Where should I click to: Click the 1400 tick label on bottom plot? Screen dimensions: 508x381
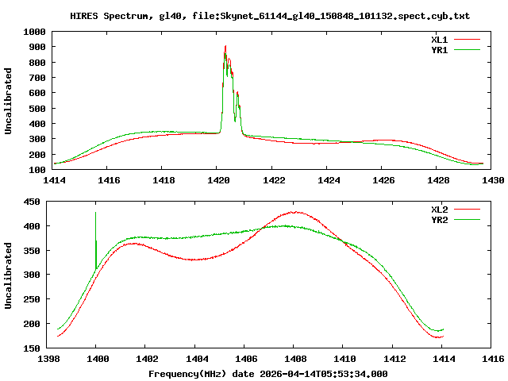click(x=98, y=359)
